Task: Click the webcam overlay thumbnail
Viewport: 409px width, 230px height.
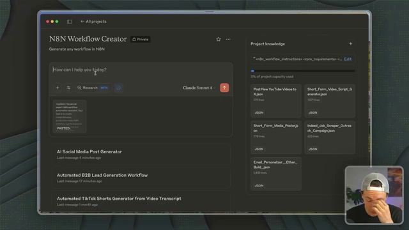Action: [x=374, y=195]
